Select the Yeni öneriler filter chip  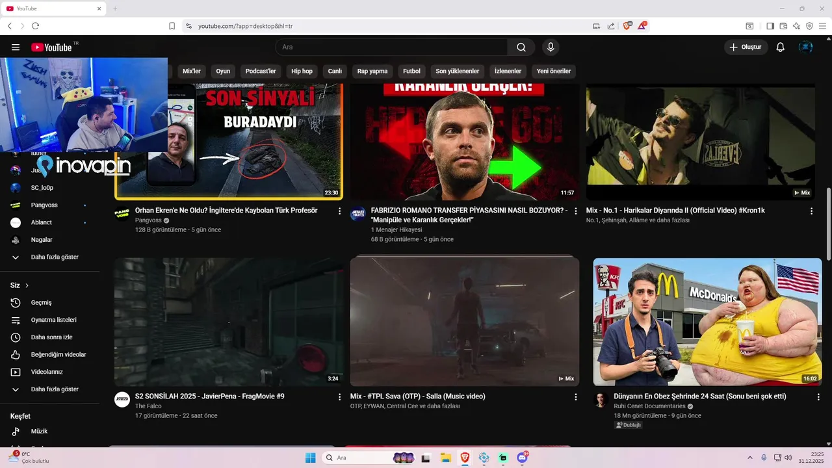[x=554, y=71]
